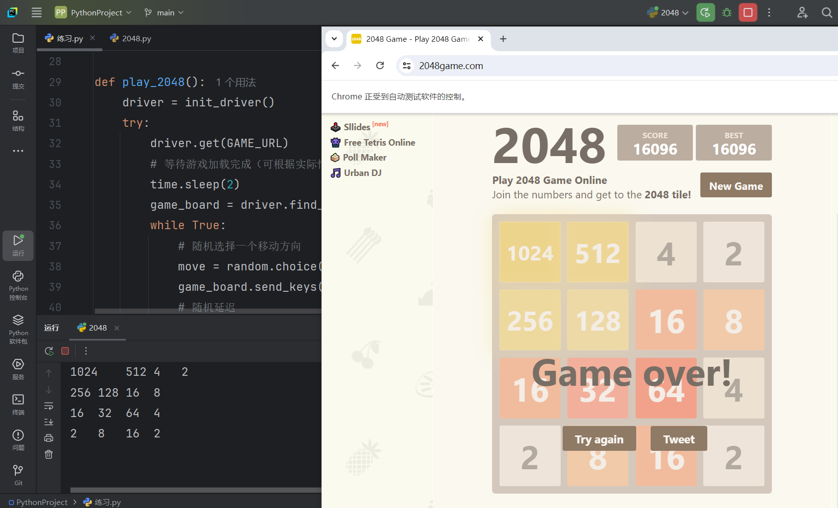Screen dimensions: 838x508
Task: Open the Commit tool window (提交)
Action: point(18,79)
